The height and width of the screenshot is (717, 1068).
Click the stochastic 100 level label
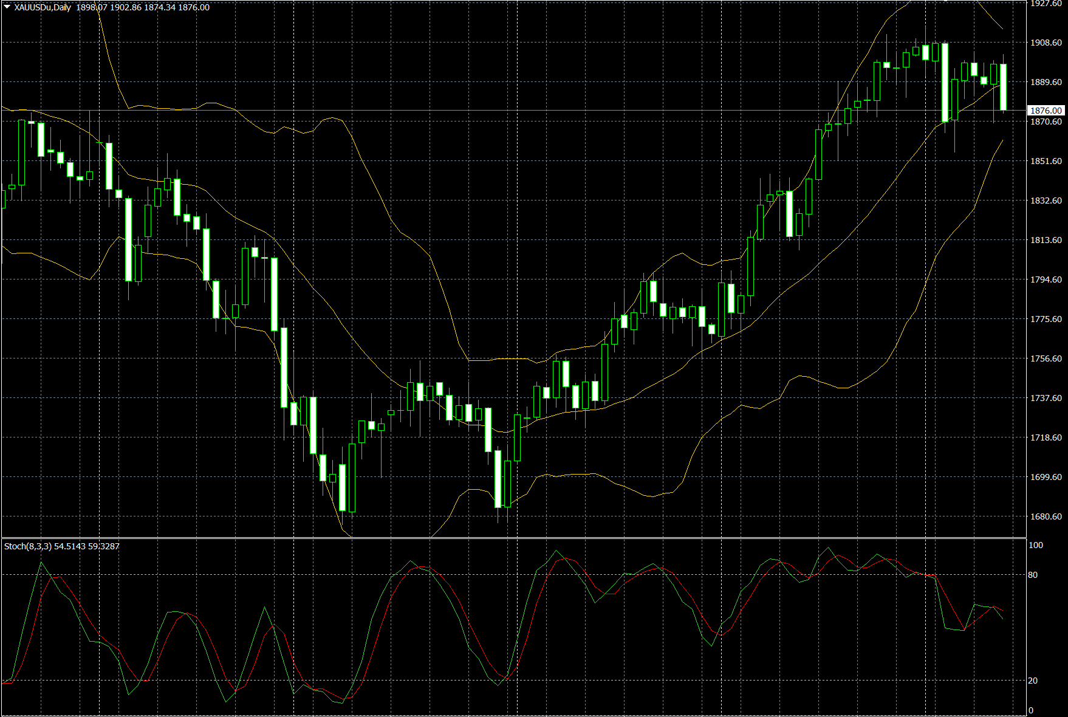tap(1036, 545)
